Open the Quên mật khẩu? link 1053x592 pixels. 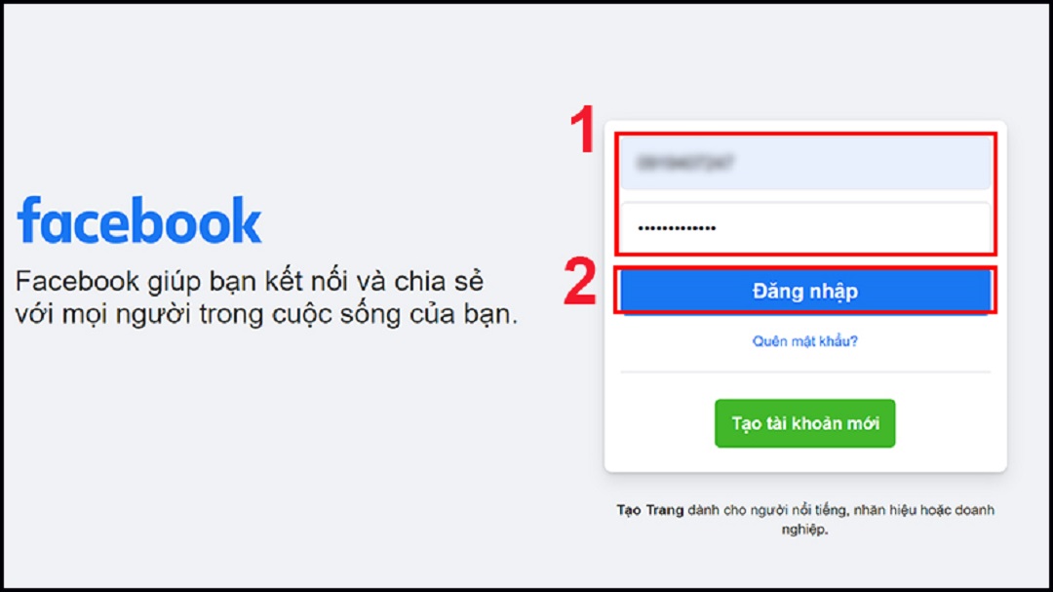click(804, 341)
